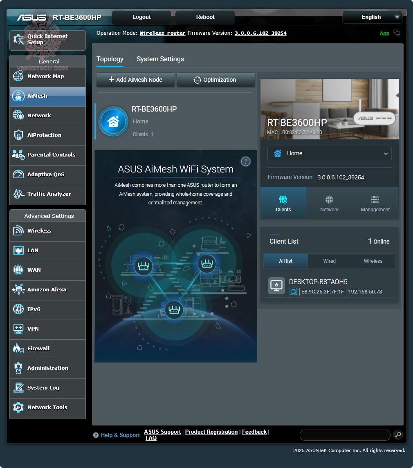Open Quick Internet Setup wizard icon
The width and height of the screenshot is (413, 468).
(x=18, y=39)
